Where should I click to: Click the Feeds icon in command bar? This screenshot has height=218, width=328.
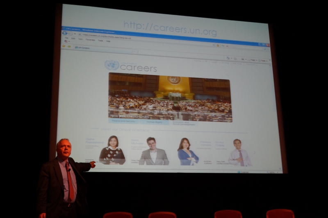point(235,59)
